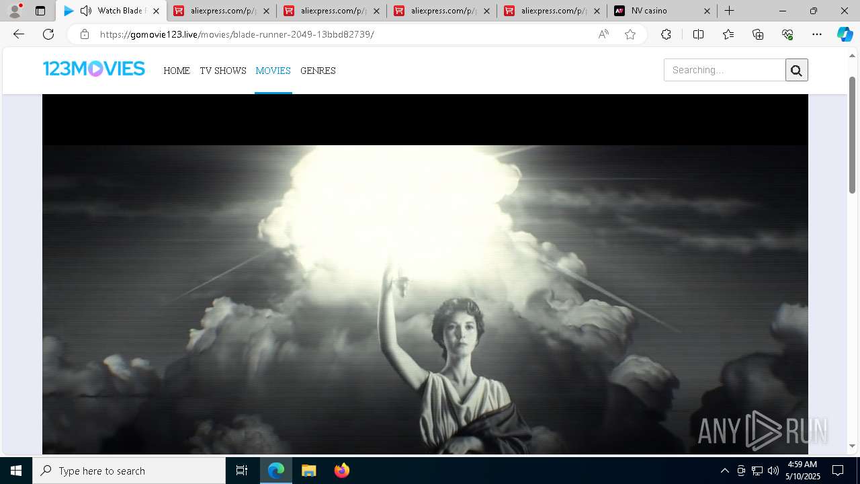
Task: Reload the page with Refresh icon
Action: pos(48,34)
